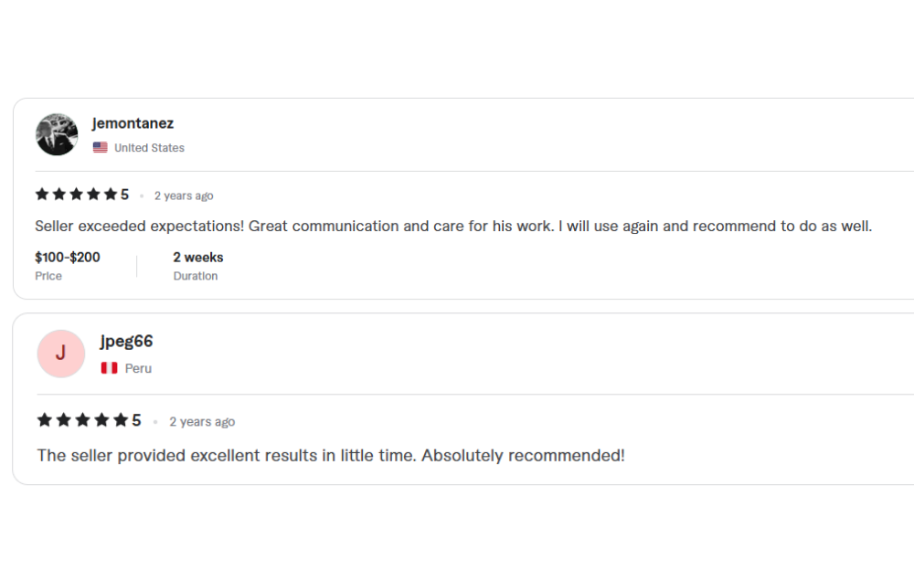Click the '2 weeks' duration value

click(198, 258)
